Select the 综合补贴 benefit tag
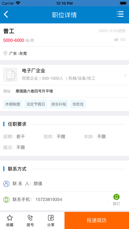 point(59,104)
